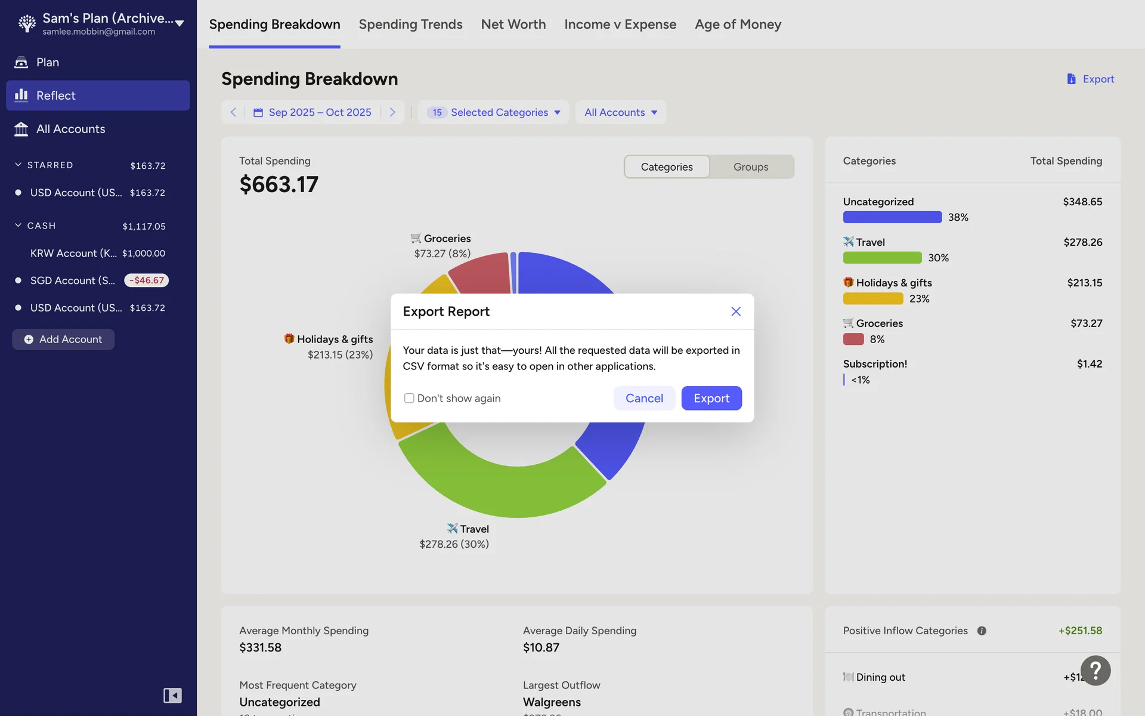Image resolution: width=1145 pixels, height=716 pixels.
Task: Cancel the Export Report dialog
Action: click(644, 398)
